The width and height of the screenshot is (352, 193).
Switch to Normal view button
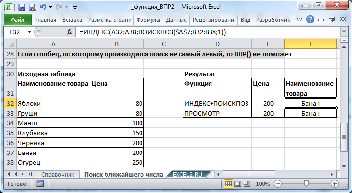[x=228, y=184]
